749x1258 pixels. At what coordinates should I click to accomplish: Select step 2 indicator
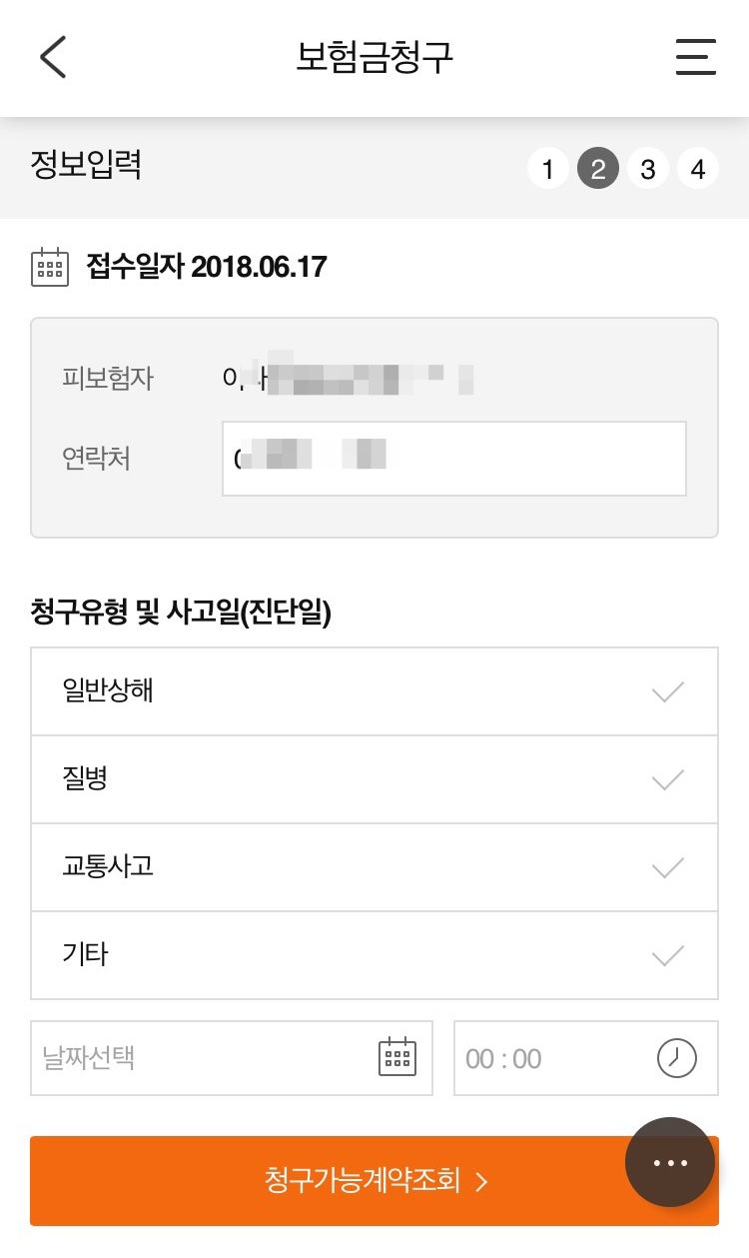[597, 169]
